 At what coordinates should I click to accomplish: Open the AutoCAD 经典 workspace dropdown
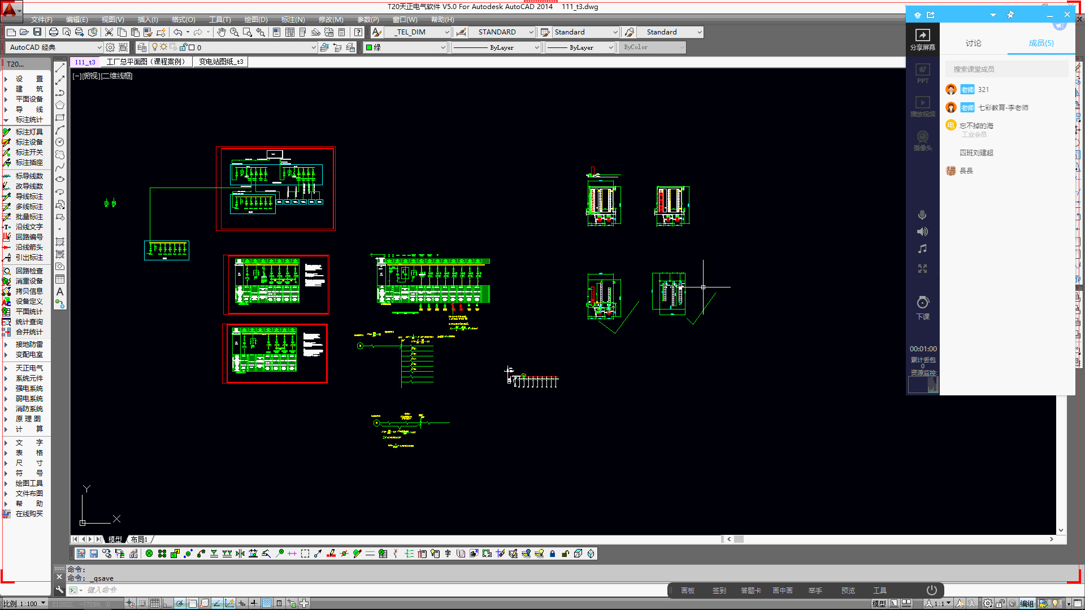pyautogui.click(x=99, y=47)
